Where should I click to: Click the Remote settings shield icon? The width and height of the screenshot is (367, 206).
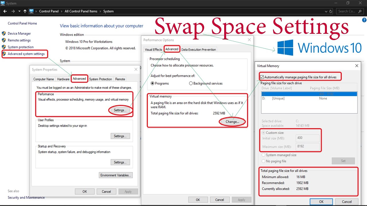click(4, 40)
